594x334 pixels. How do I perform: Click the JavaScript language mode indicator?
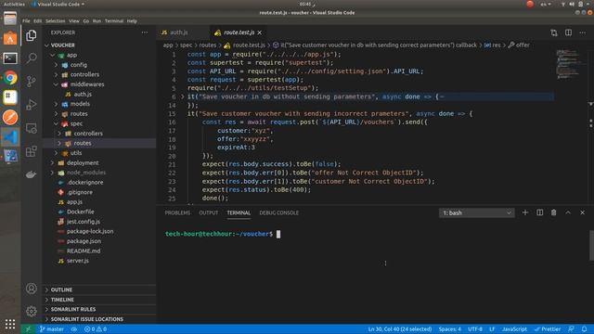click(x=514, y=329)
